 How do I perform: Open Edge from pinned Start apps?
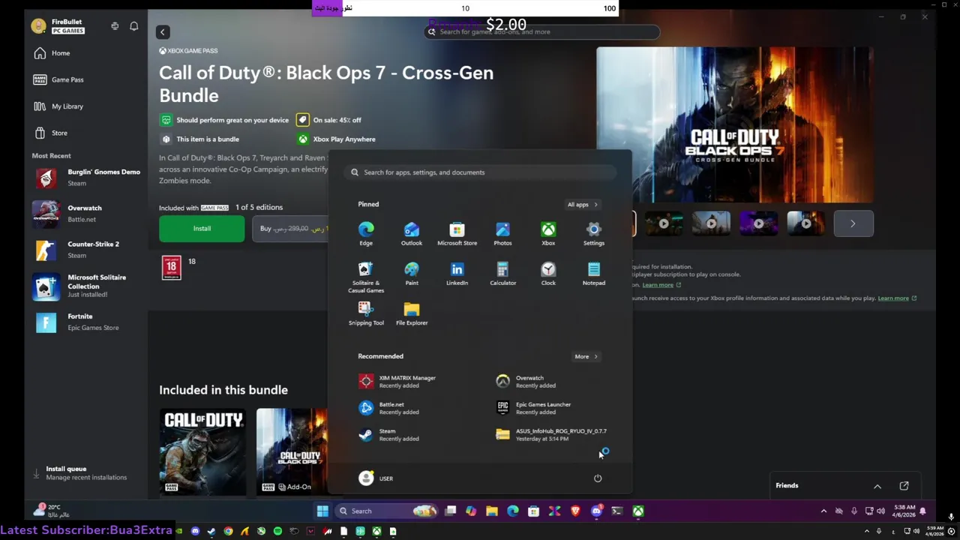[366, 233]
